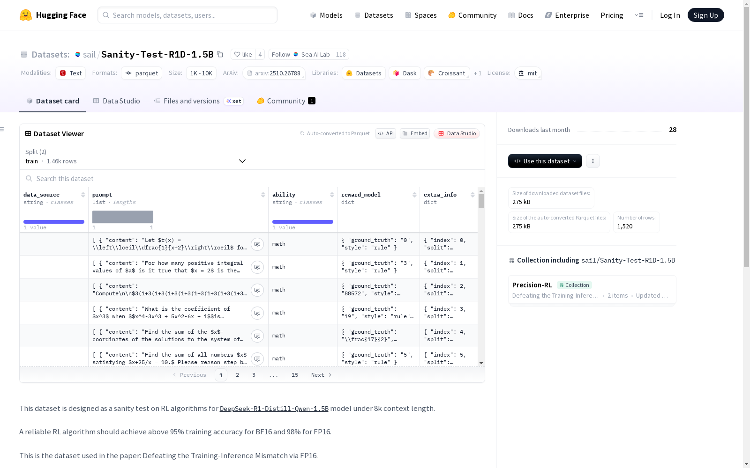
Task: Go to page 2 of the viewer
Action: pyautogui.click(x=238, y=375)
